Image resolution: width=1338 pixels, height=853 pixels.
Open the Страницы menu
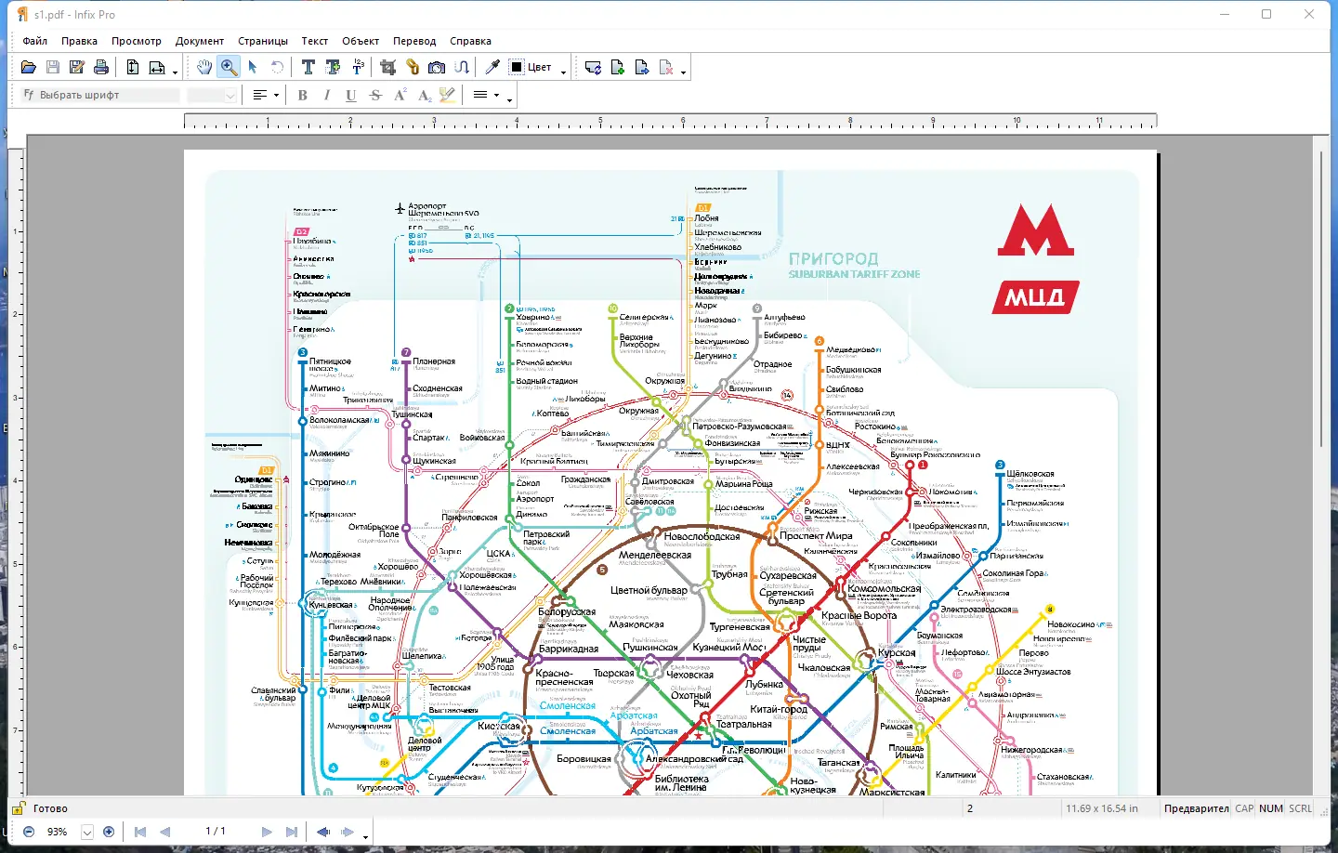[x=263, y=41]
